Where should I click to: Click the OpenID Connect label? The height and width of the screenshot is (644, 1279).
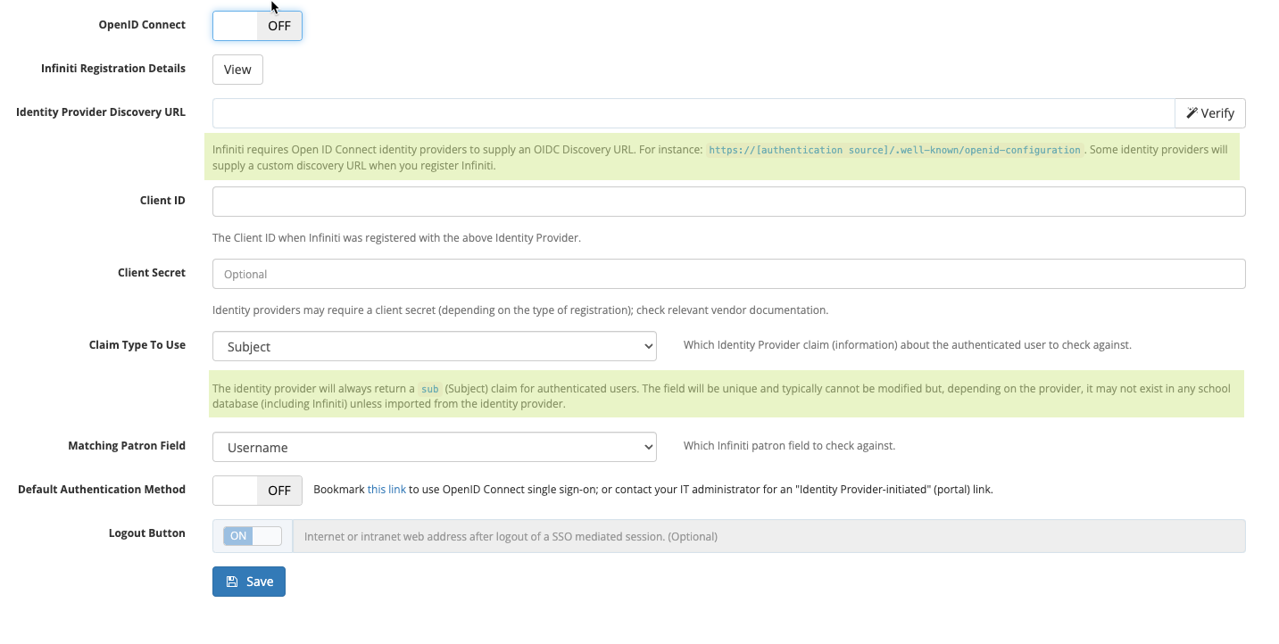point(142,25)
